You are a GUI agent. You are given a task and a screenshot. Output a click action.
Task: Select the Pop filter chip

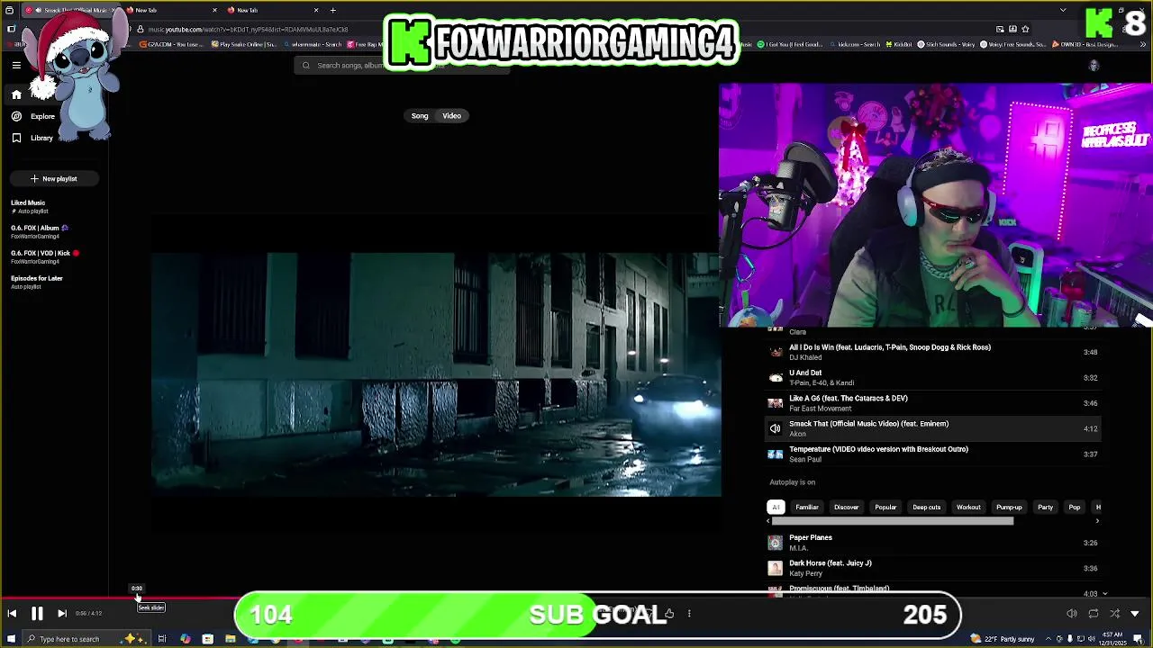tap(1075, 508)
